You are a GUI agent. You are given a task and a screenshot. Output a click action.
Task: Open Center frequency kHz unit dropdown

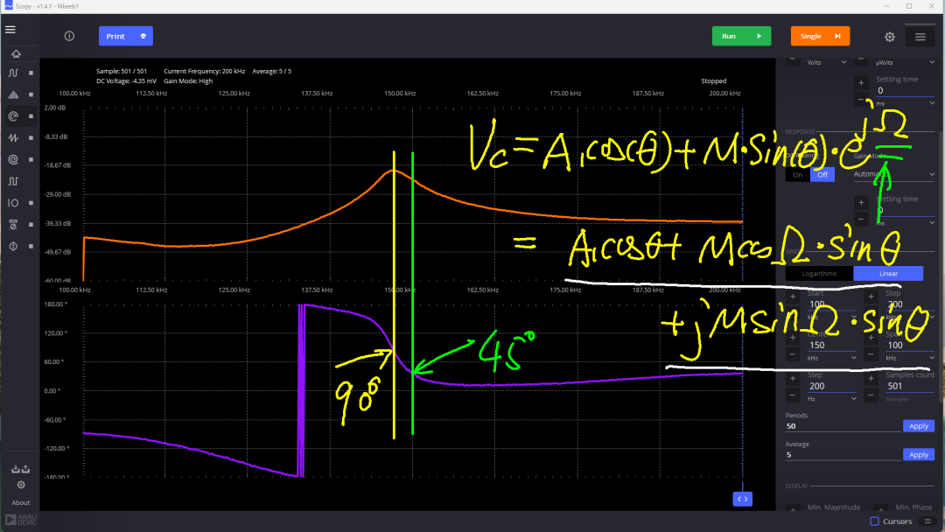click(x=832, y=358)
